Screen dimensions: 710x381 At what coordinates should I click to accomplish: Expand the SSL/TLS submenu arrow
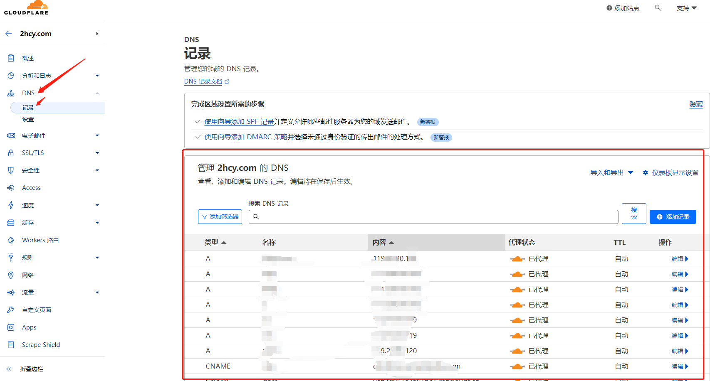tap(97, 153)
